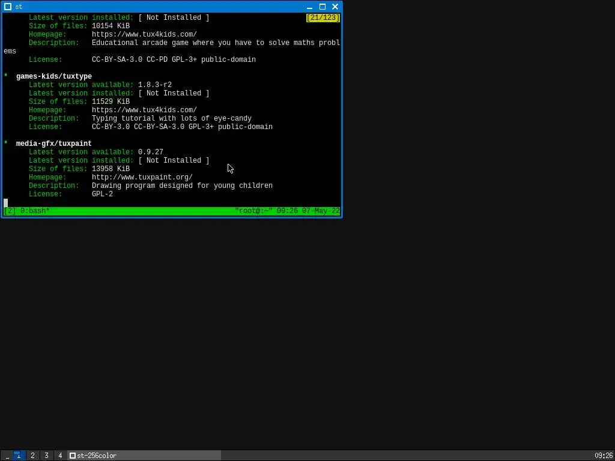The image size is (615, 461).
Task: Minimize the st terminal window
Action: pos(309,7)
